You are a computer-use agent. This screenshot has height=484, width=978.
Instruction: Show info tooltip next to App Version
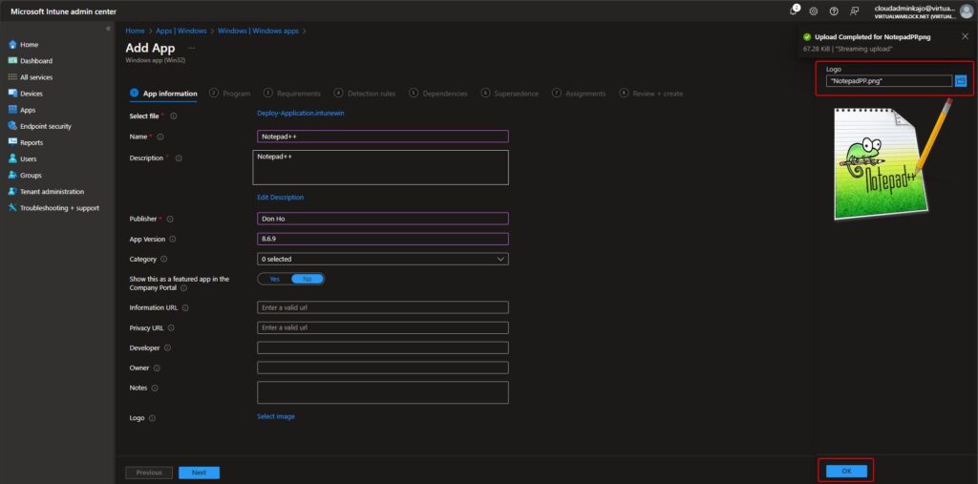(x=172, y=239)
